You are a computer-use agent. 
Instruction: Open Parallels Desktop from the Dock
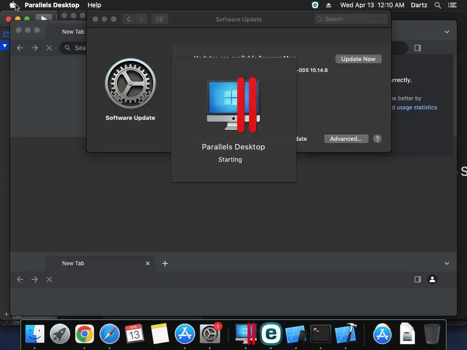coord(246,334)
